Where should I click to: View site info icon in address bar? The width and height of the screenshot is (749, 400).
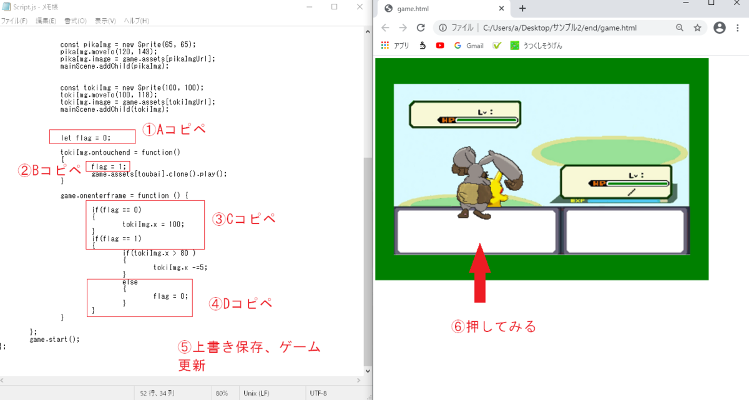tap(443, 28)
